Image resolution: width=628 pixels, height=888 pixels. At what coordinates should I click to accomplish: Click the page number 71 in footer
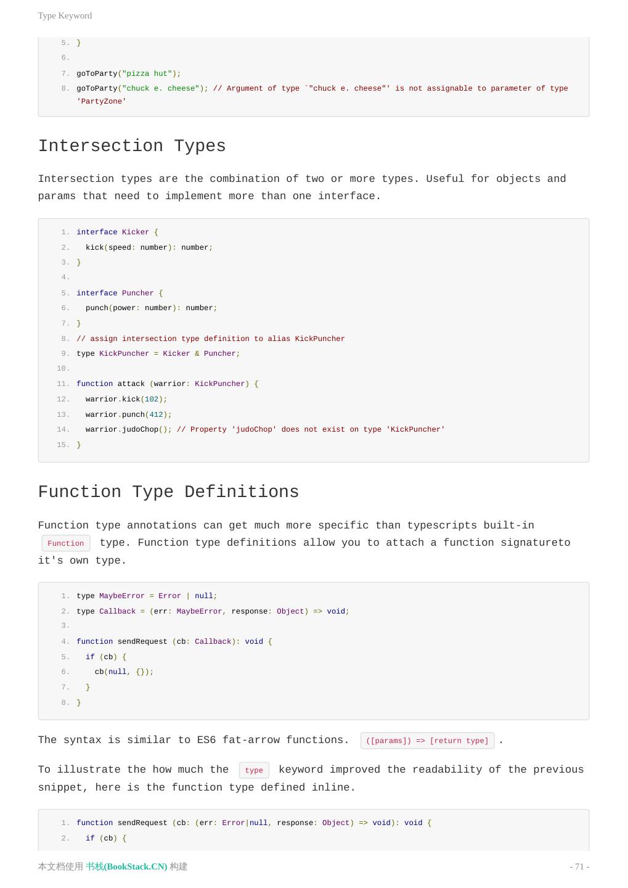pos(579,866)
